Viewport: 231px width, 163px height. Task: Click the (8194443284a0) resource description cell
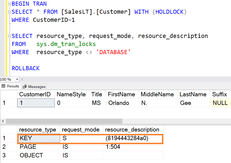[133, 138]
